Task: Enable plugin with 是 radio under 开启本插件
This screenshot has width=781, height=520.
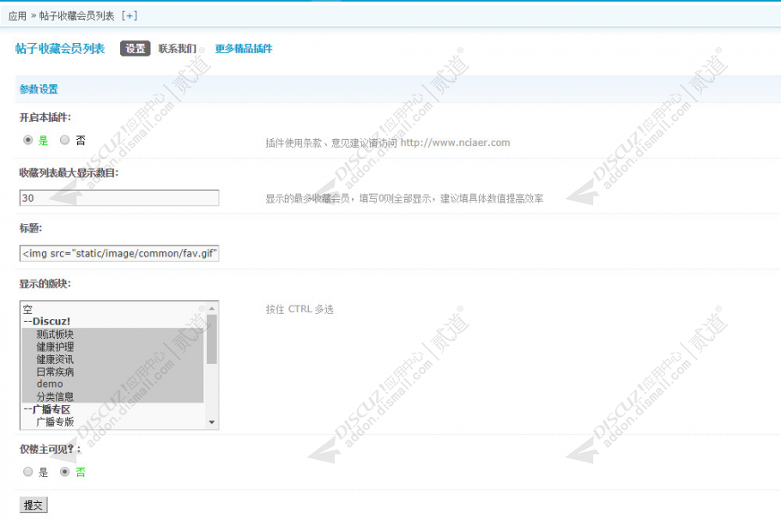Action: tap(27, 140)
